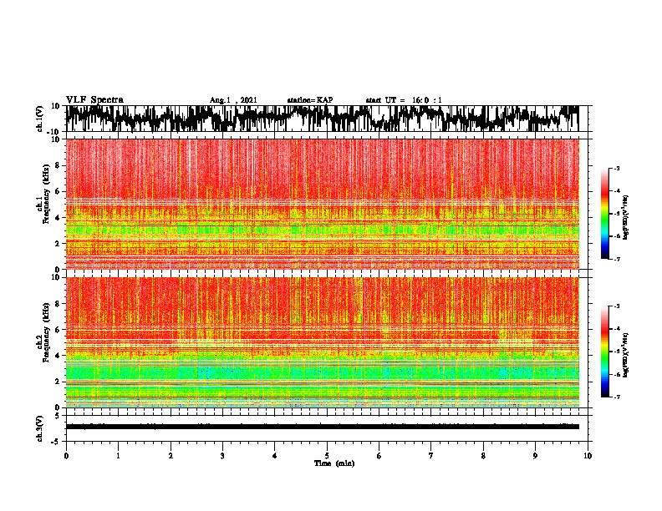Click the "ch.3(V)" axis label
The width and height of the screenshot is (662, 511).
[40, 429]
